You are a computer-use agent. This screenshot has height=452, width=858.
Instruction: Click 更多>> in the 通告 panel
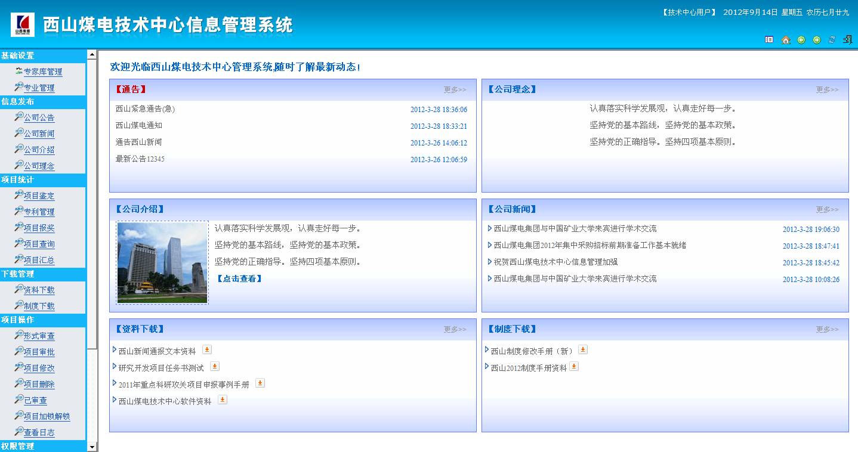(x=455, y=90)
